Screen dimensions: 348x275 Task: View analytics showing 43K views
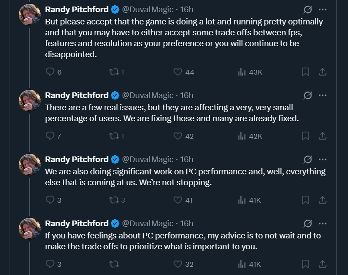click(x=250, y=72)
